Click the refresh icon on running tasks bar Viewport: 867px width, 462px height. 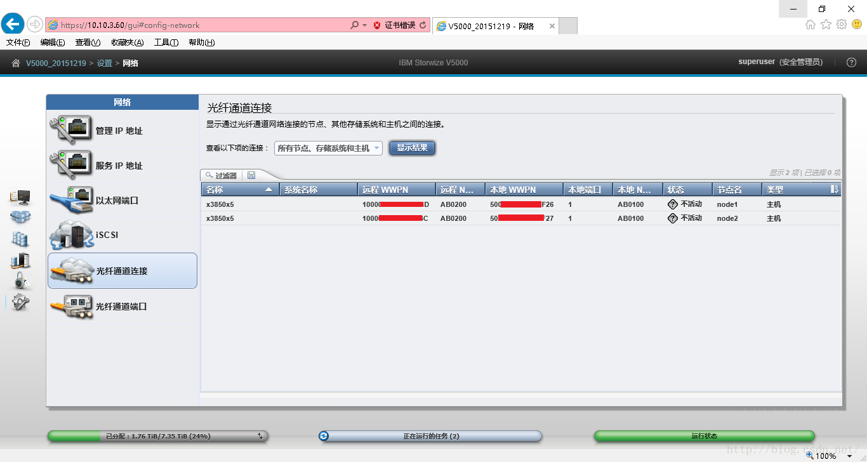324,436
